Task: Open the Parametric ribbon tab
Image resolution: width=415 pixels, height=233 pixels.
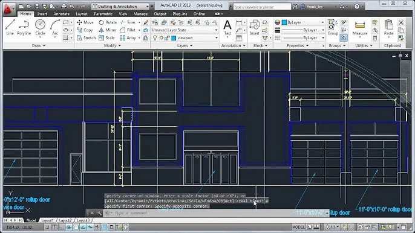Action: [x=103, y=14]
